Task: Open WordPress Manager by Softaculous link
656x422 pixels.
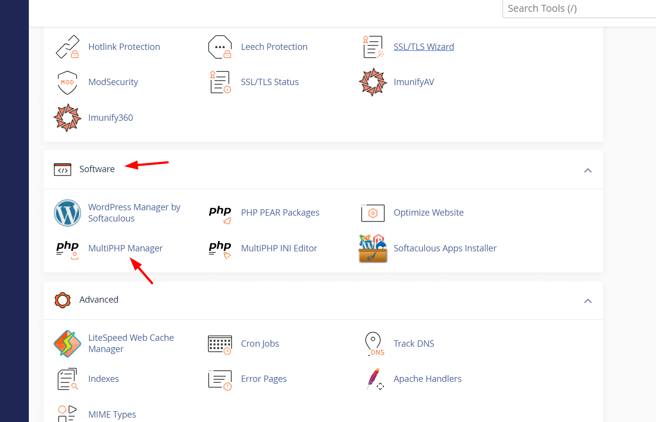Action: pos(134,213)
